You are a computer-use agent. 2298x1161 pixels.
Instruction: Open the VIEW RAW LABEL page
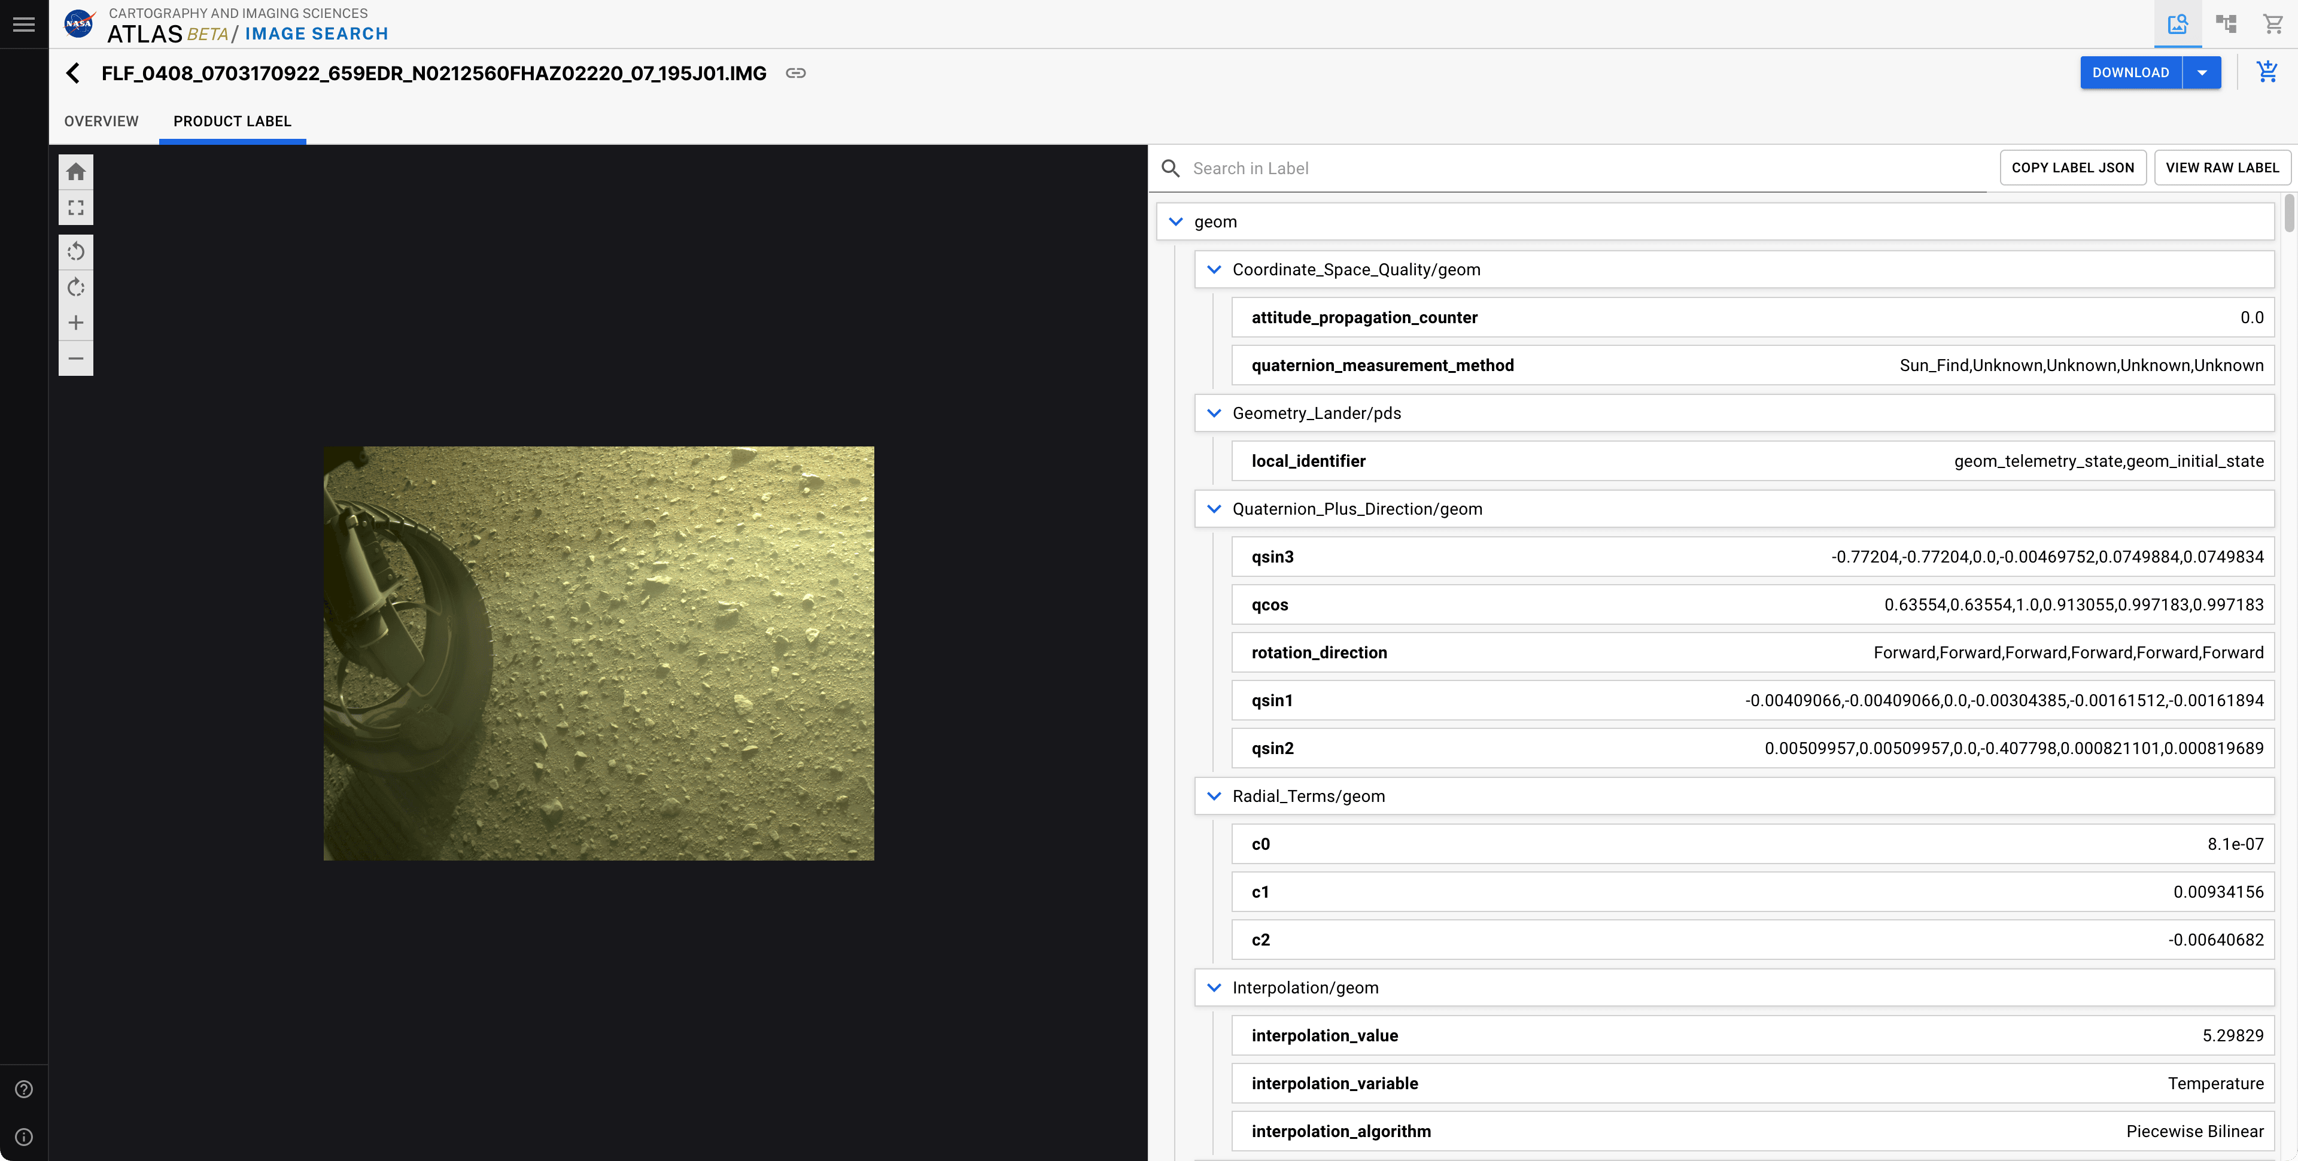(2222, 167)
